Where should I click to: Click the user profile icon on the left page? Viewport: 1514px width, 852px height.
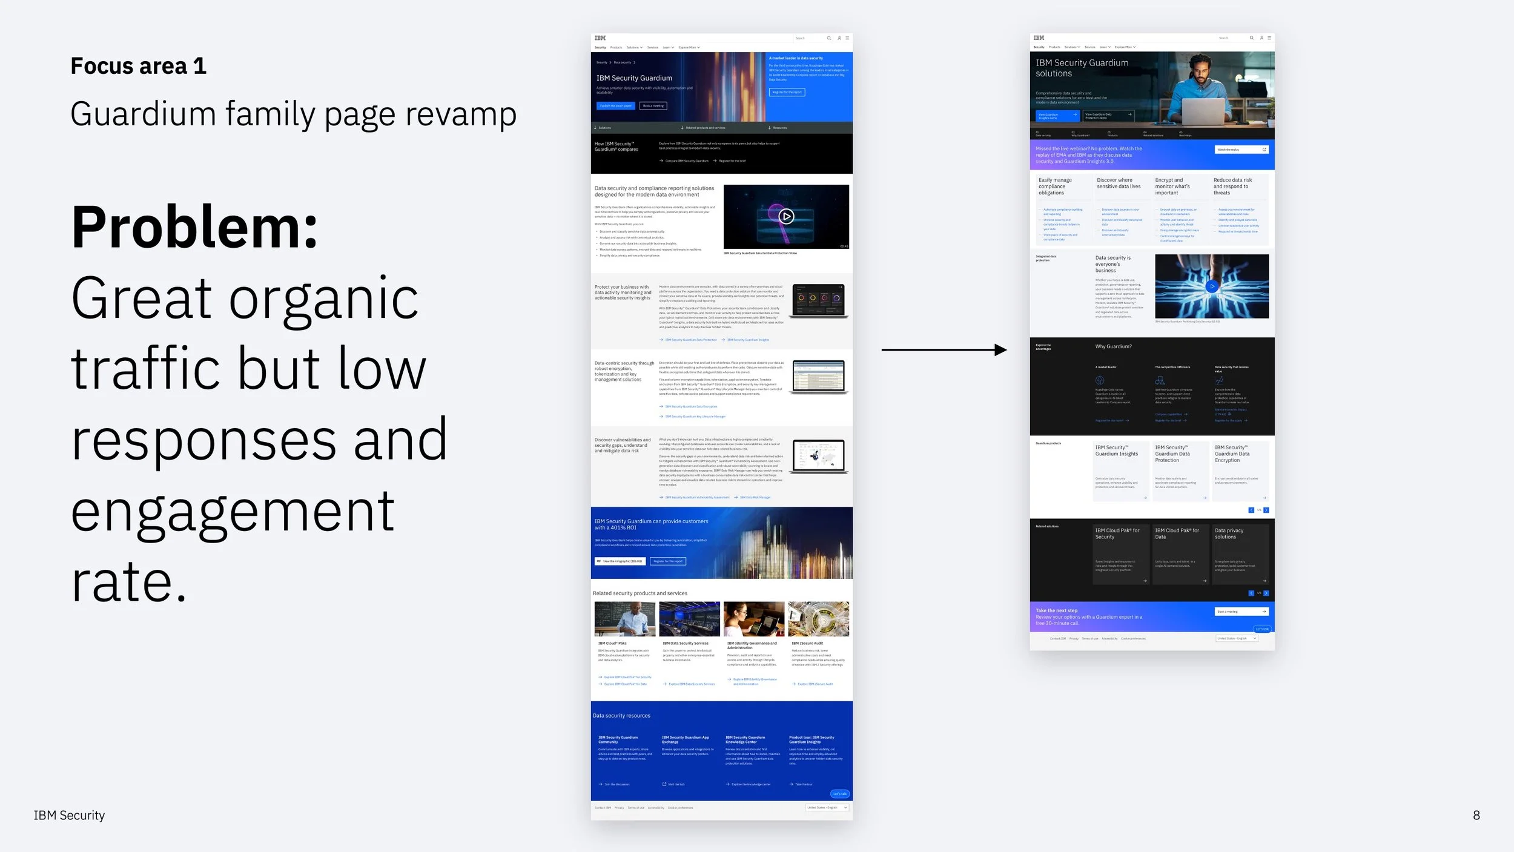839,38
